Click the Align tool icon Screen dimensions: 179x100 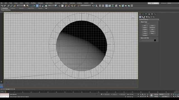96,6
